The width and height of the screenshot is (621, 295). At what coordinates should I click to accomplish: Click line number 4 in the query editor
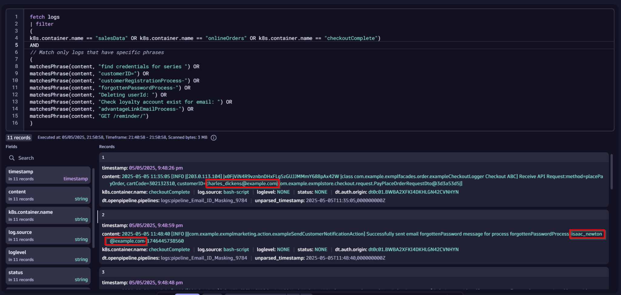pyautogui.click(x=16, y=38)
